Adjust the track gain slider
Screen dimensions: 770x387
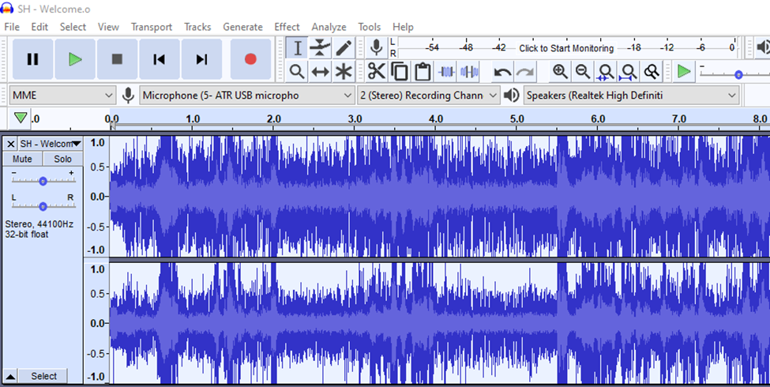pyautogui.click(x=43, y=181)
